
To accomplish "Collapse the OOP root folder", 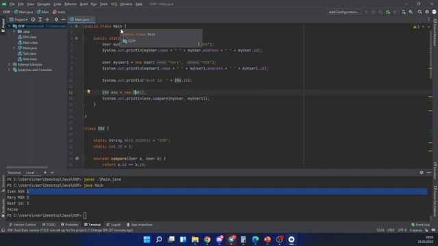I will (9, 26).
